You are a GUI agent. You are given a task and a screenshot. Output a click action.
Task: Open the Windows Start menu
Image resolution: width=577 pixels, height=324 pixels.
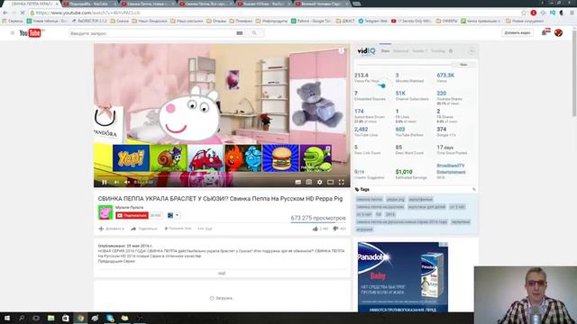coord(7,318)
